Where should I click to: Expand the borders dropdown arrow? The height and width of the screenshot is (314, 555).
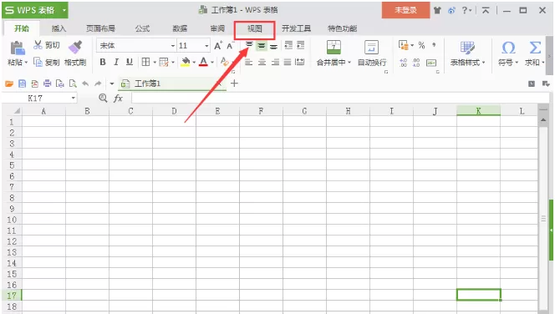point(155,63)
